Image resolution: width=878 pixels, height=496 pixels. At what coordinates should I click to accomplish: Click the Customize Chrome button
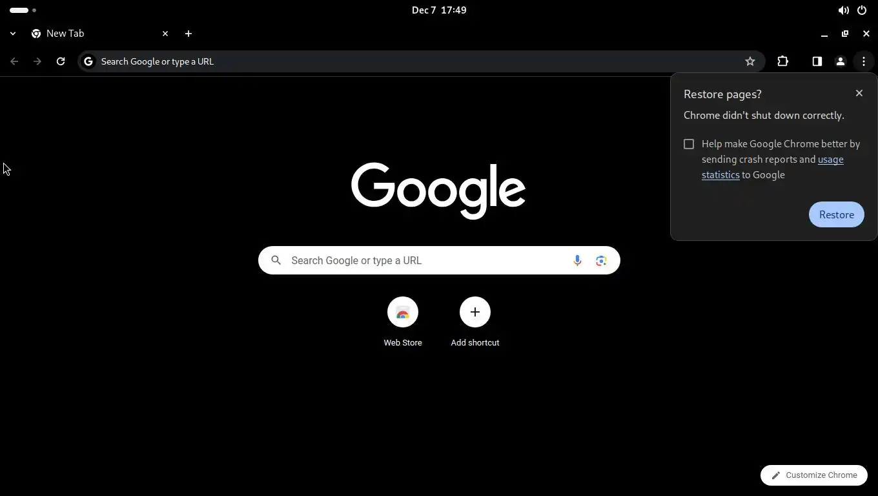click(813, 475)
